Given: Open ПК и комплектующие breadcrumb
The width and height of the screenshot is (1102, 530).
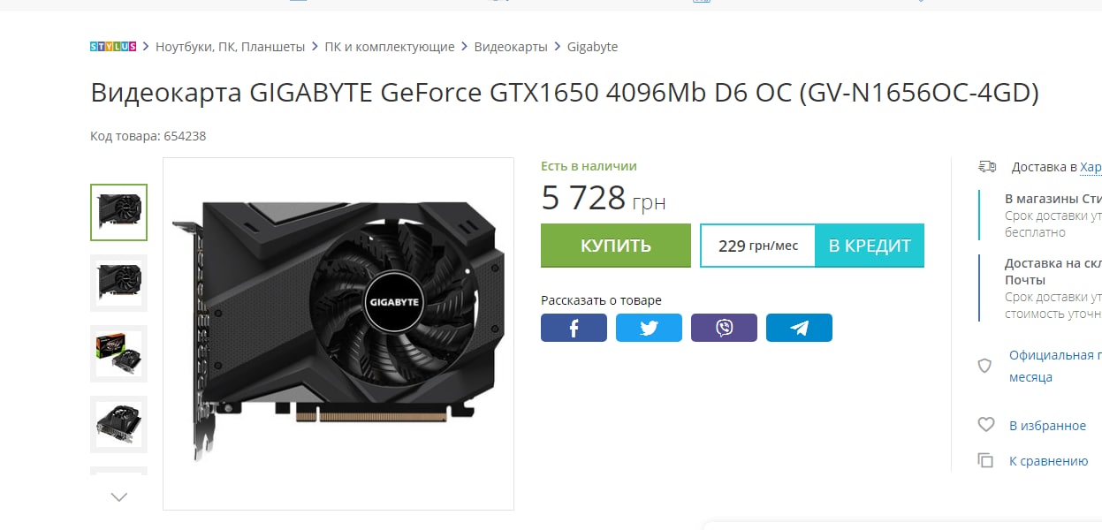Looking at the screenshot, I should [x=390, y=47].
